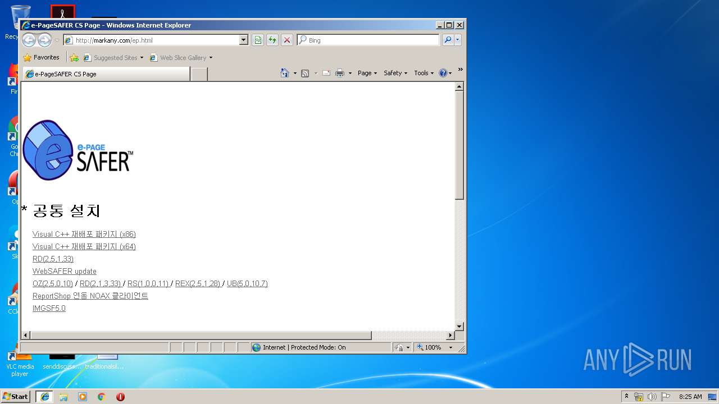This screenshot has height=404, width=719.
Task: Click the Bing search box
Action: [x=368, y=40]
